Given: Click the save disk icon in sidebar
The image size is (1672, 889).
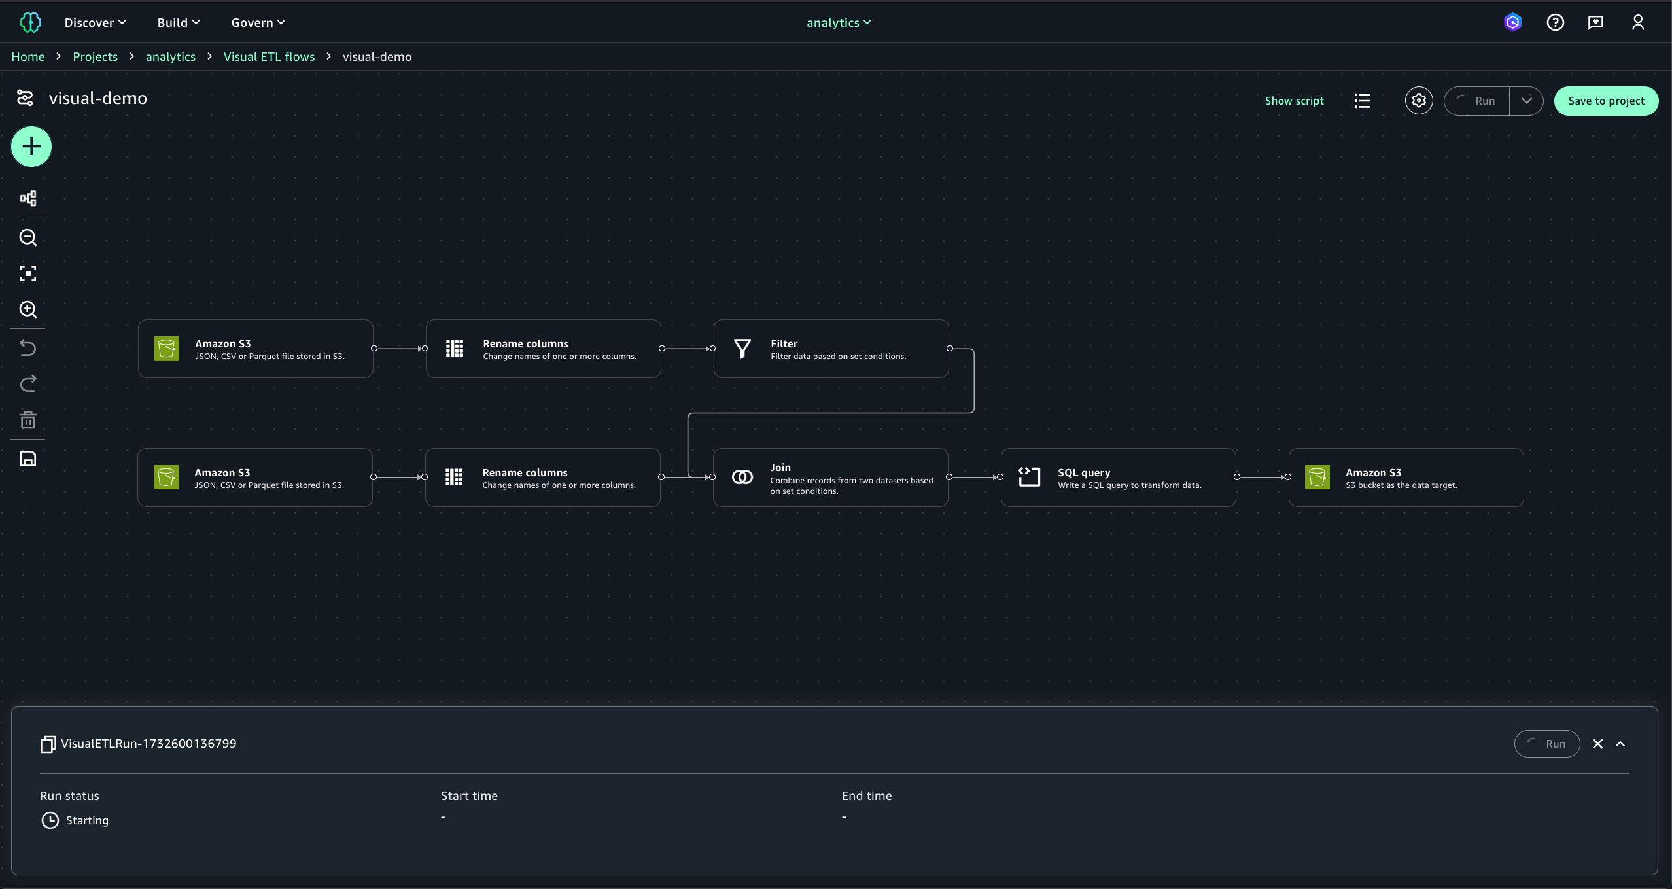Looking at the screenshot, I should coord(27,459).
